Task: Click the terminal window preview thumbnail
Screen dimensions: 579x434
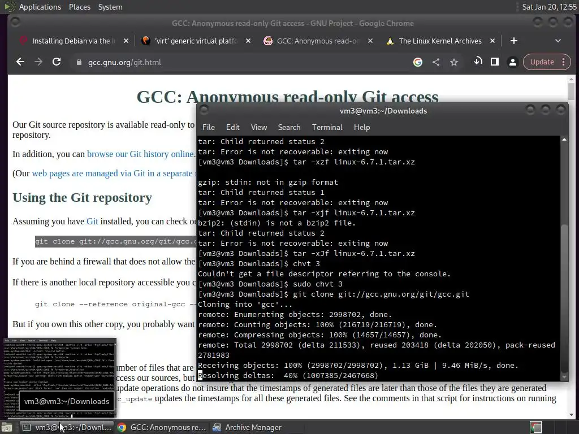Action: (x=59, y=377)
